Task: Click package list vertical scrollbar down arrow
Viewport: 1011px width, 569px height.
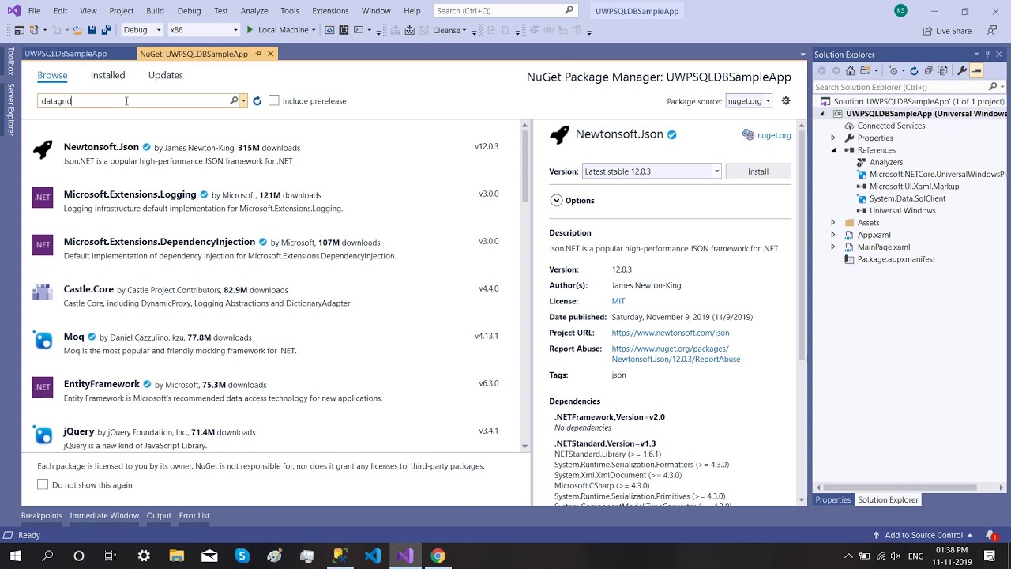Action: tap(524, 447)
